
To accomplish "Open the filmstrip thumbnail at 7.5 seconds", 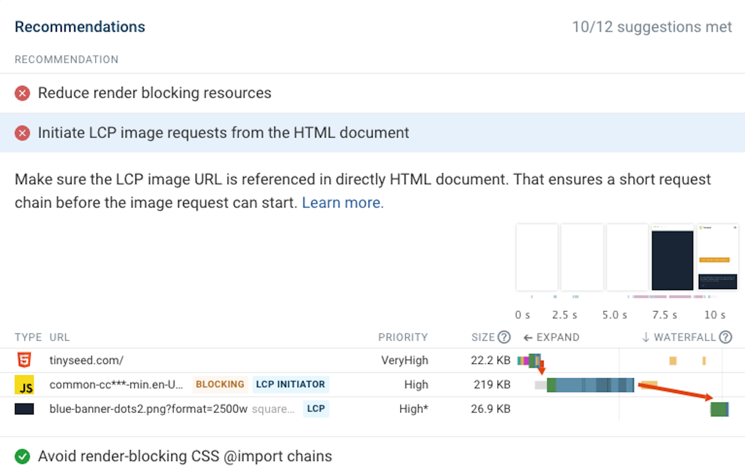I will [x=672, y=257].
